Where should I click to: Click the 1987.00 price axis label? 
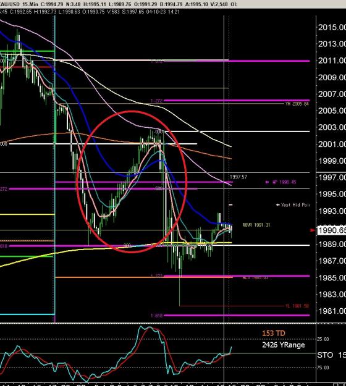332,261
